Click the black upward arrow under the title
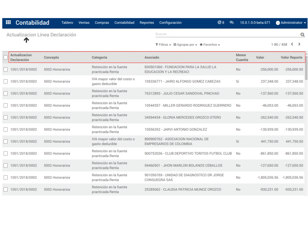The width and height of the screenshot is (308, 231). pos(26,40)
